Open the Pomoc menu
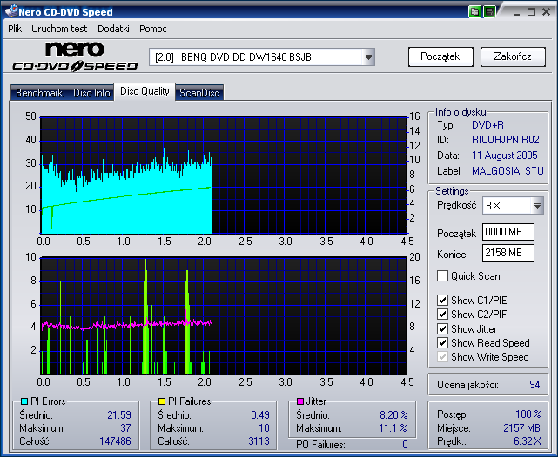This screenshot has height=457, width=558. [x=152, y=29]
